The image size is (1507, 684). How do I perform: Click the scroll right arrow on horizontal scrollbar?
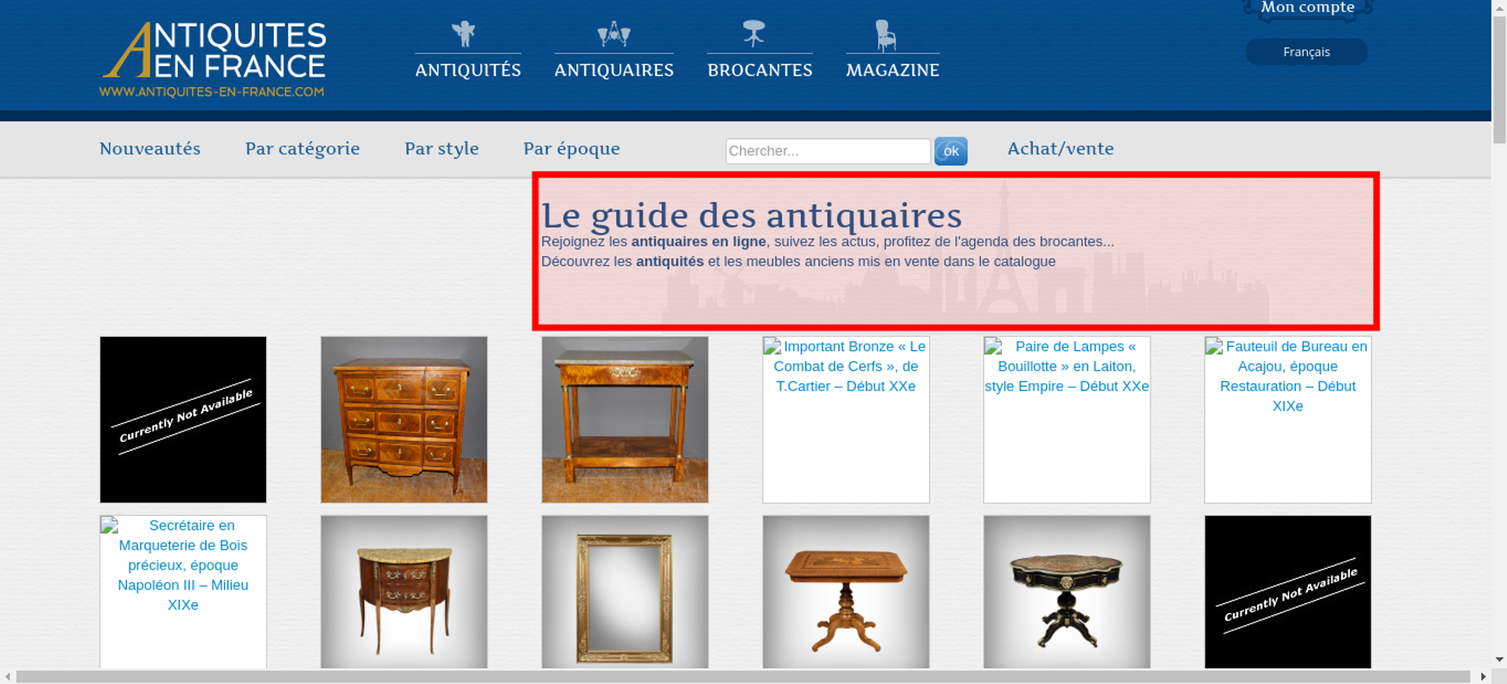click(x=1483, y=676)
